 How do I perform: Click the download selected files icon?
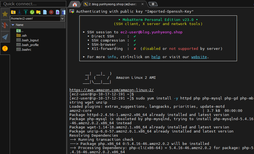coord(19,12)
